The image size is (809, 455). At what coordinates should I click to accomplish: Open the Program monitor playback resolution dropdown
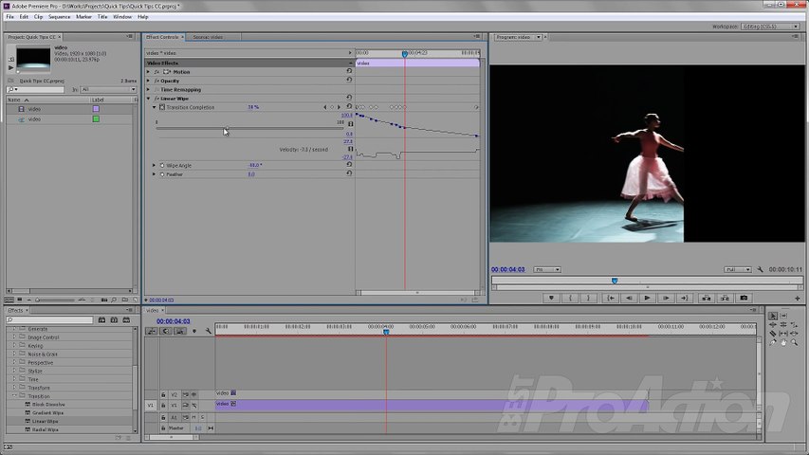click(738, 269)
